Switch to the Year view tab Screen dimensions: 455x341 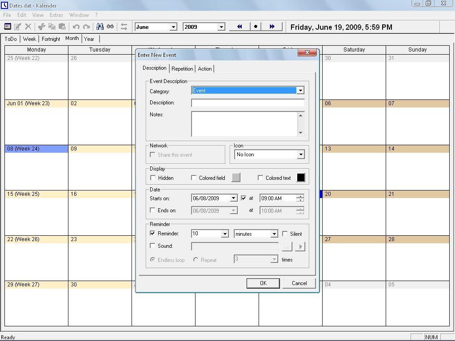tap(89, 39)
